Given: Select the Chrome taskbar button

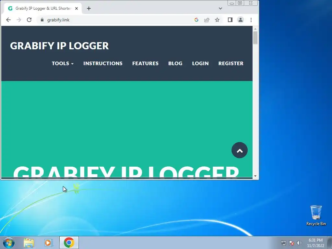Looking at the screenshot, I should pyautogui.click(x=69, y=243).
